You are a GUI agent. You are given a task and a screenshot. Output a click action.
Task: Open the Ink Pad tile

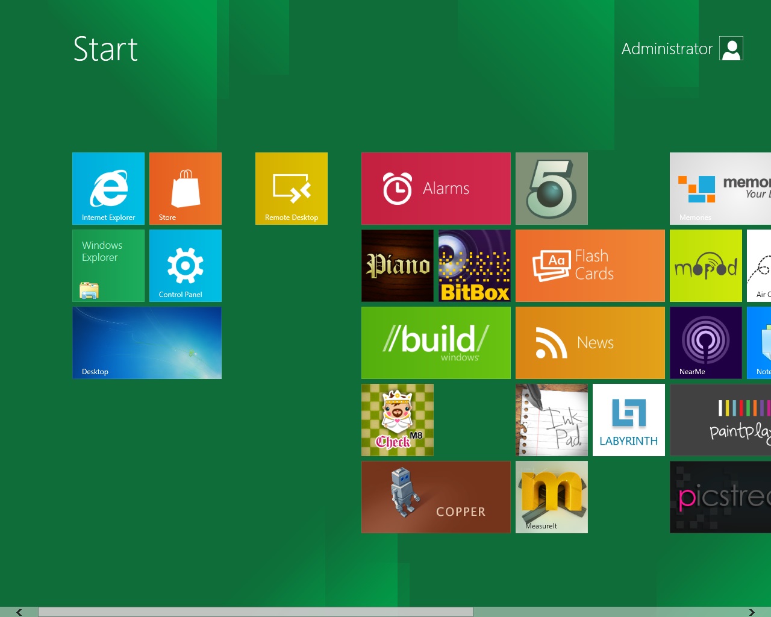click(x=552, y=420)
